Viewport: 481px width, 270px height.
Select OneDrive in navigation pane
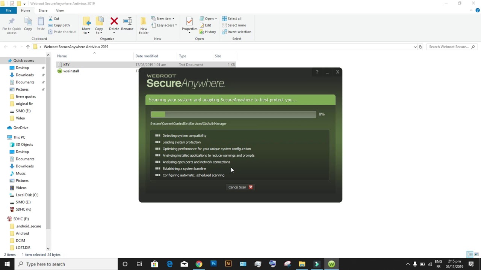(x=21, y=127)
